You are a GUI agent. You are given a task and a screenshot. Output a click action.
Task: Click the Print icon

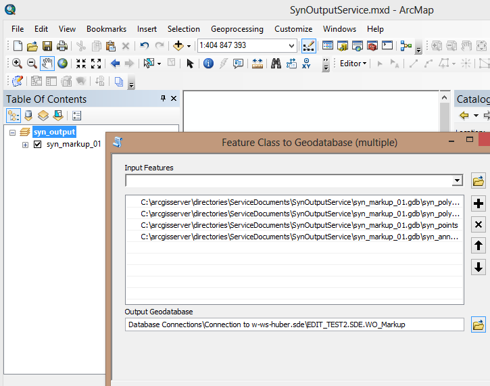tap(62, 46)
